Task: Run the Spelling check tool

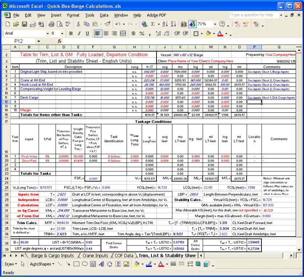Action: pyautogui.click(x=68, y=24)
